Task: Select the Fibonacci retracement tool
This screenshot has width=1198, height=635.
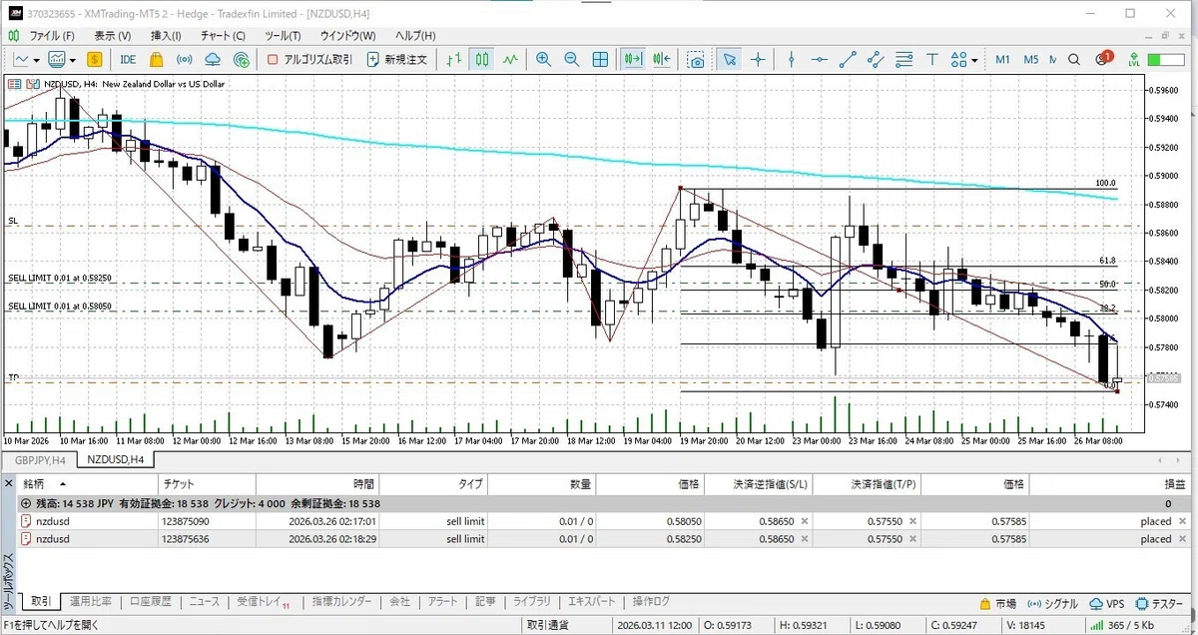Action: pyautogui.click(x=903, y=59)
